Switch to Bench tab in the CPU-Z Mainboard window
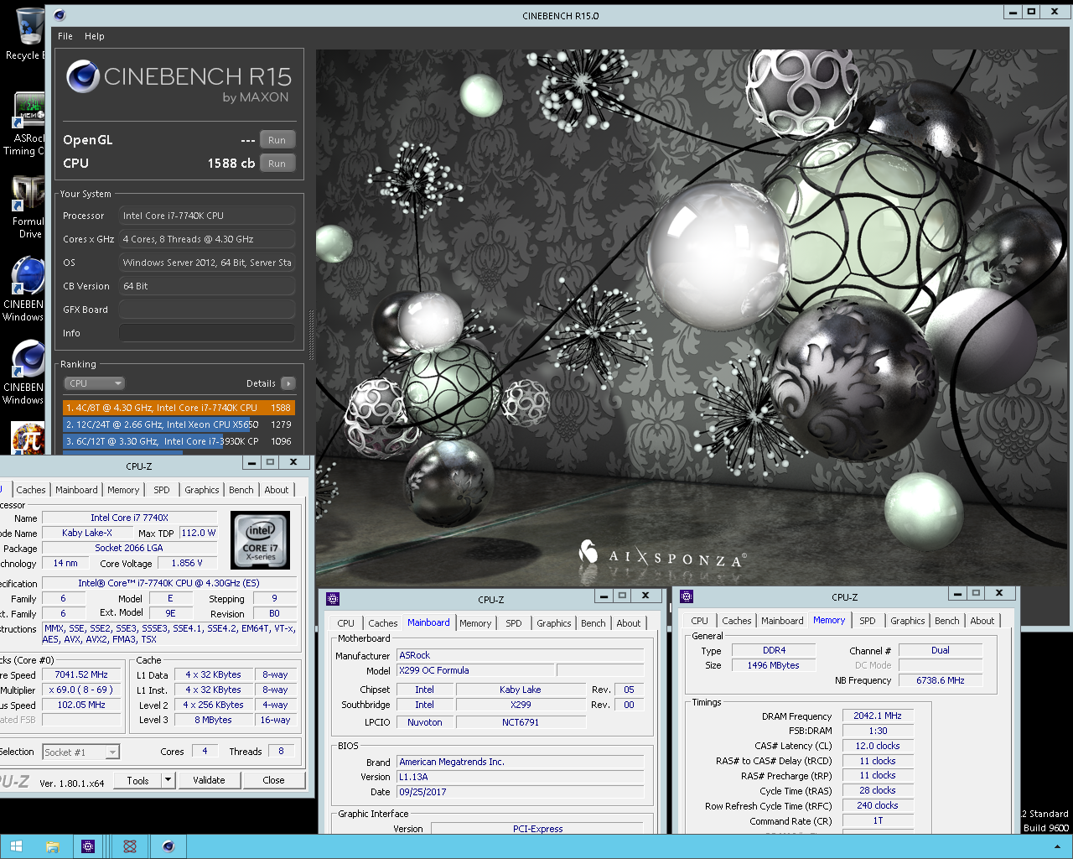The width and height of the screenshot is (1073, 859). click(594, 623)
